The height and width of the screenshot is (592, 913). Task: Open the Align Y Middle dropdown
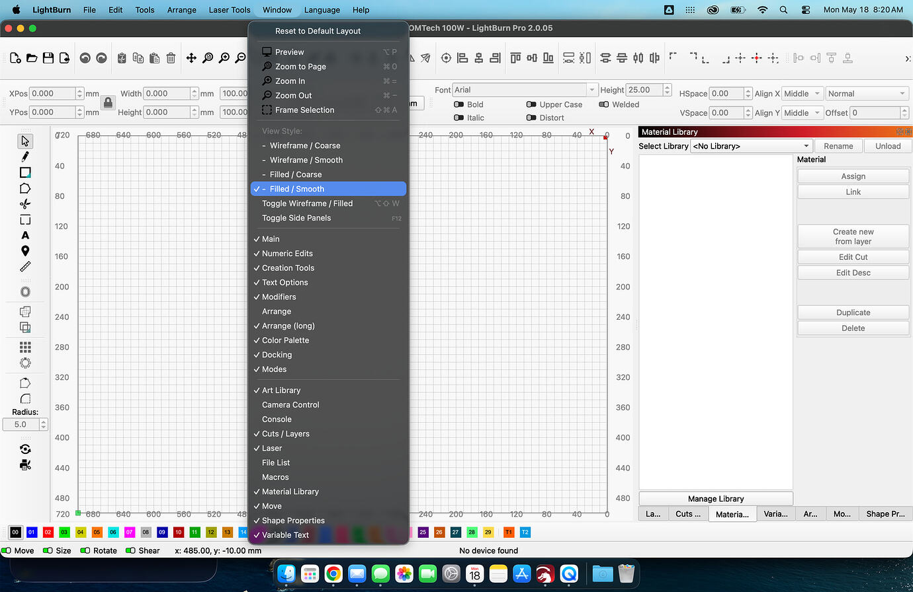pos(803,113)
